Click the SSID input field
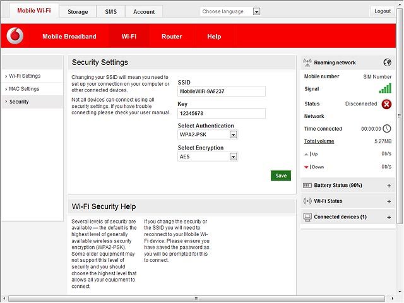Image resolution: width=404 pixels, height=303 pixels. click(x=222, y=91)
